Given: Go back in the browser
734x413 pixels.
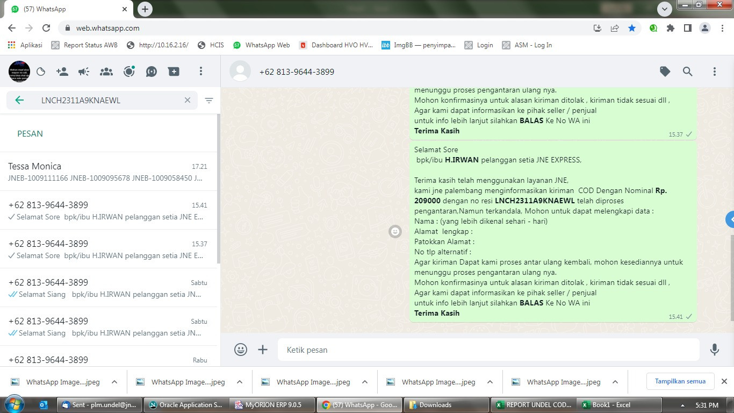Looking at the screenshot, I should 12,28.
